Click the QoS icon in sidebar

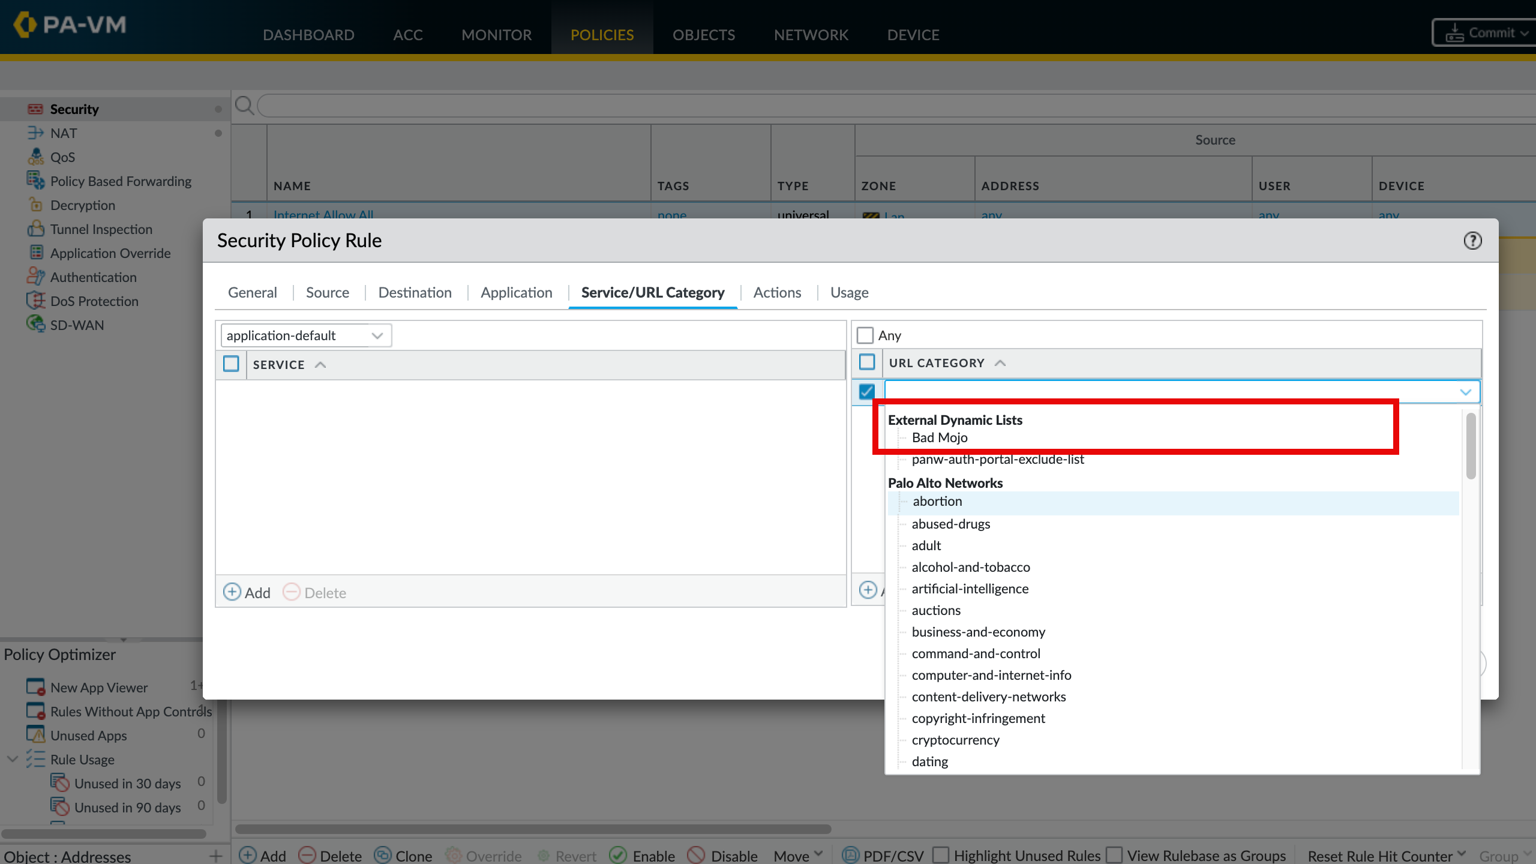35,157
